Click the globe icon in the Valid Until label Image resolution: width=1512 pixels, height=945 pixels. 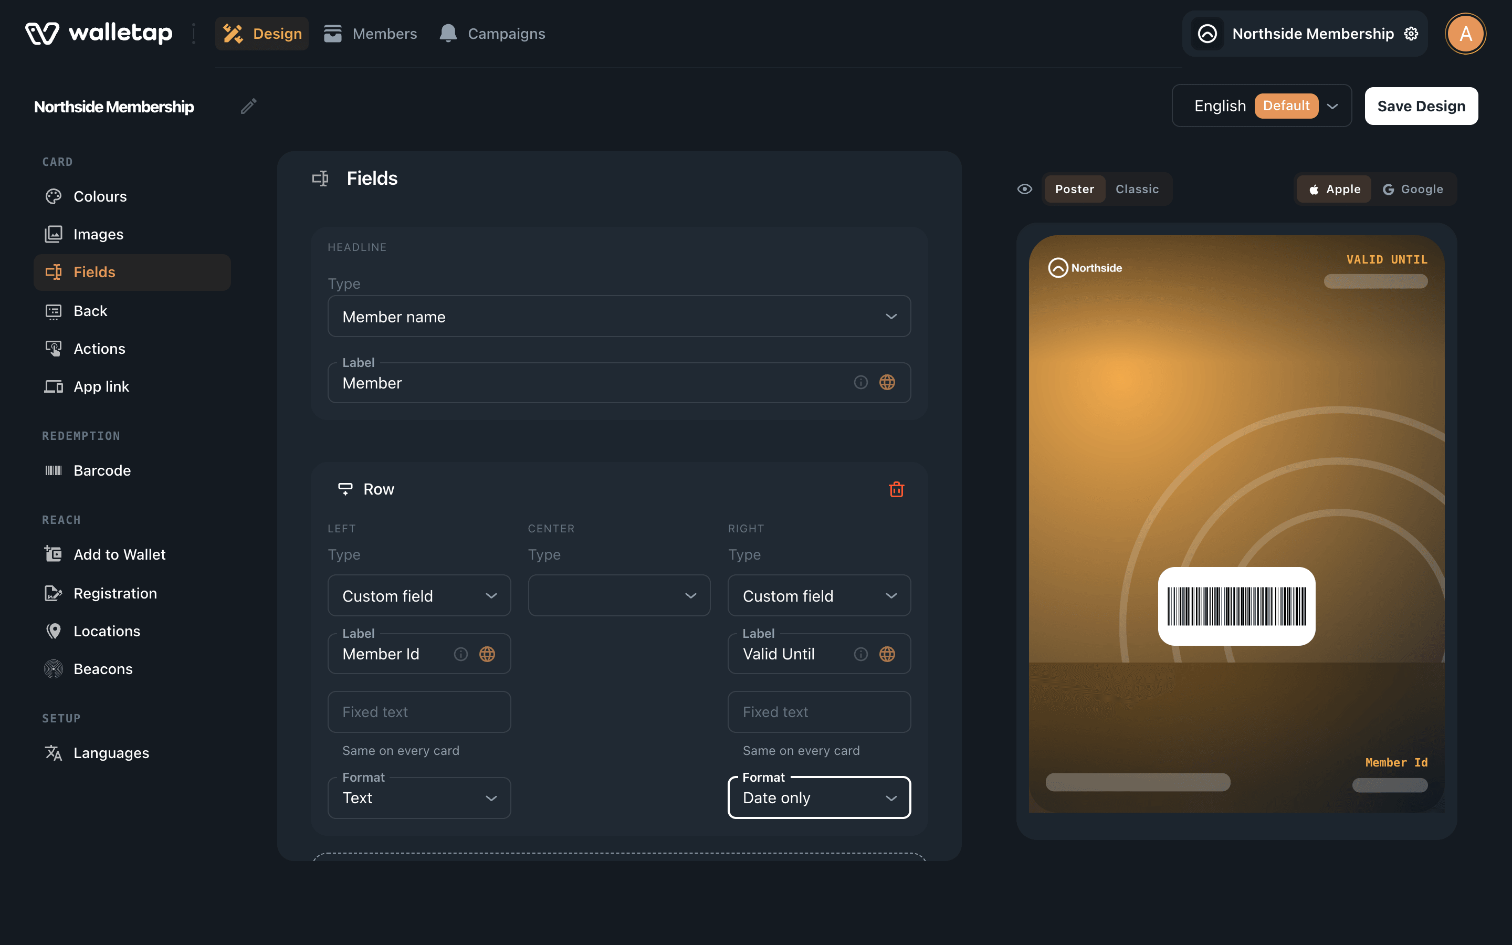tap(887, 654)
